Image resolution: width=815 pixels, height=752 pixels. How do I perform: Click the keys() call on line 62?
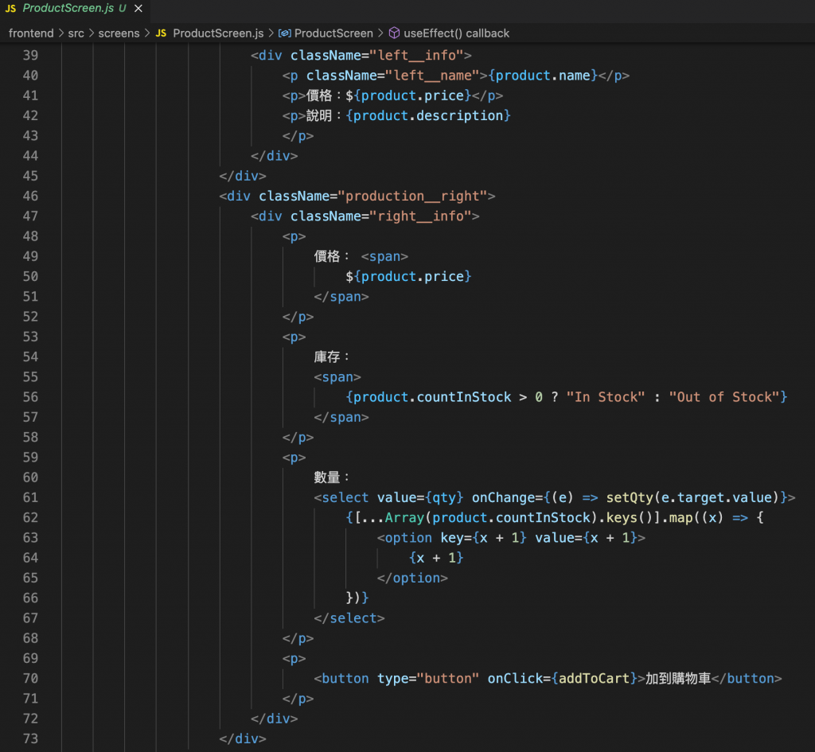(x=630, y=517)
